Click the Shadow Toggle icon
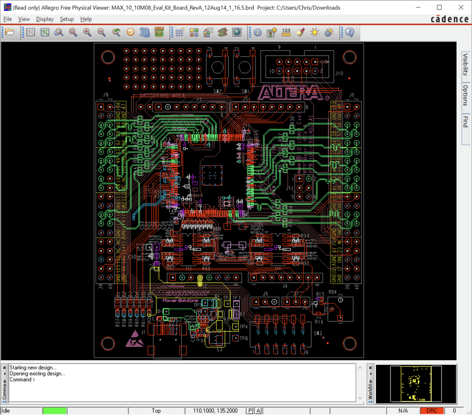 pyautogui.click(x=208, y=32)
